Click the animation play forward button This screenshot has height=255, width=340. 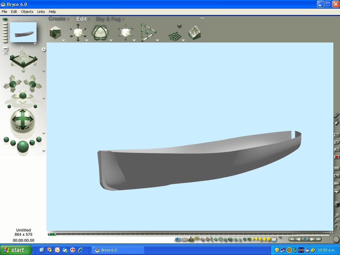click(x=312, y=239)
